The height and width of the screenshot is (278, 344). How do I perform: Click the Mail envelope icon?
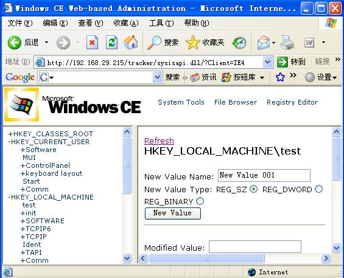[264, 43]
